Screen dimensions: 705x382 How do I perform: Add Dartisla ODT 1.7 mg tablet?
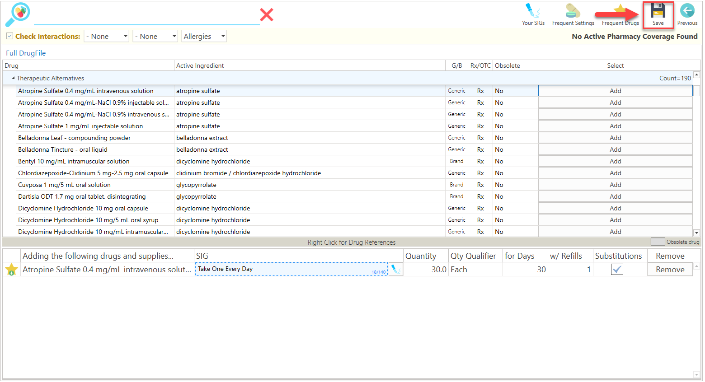pyautogui.click(x=615, y=196)
